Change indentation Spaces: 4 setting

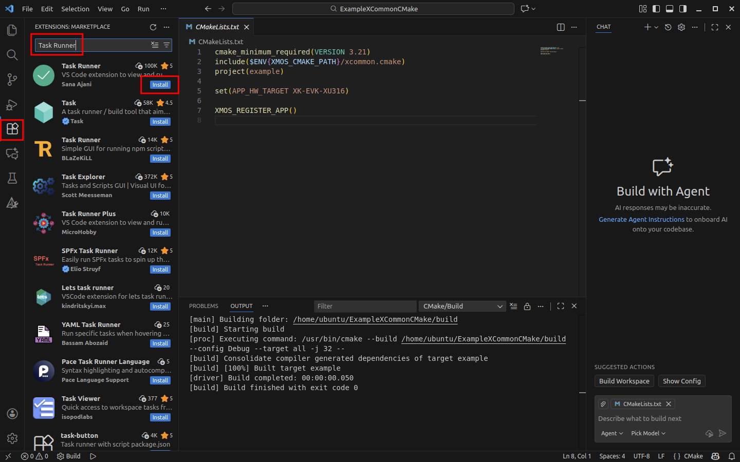[612, 456]
